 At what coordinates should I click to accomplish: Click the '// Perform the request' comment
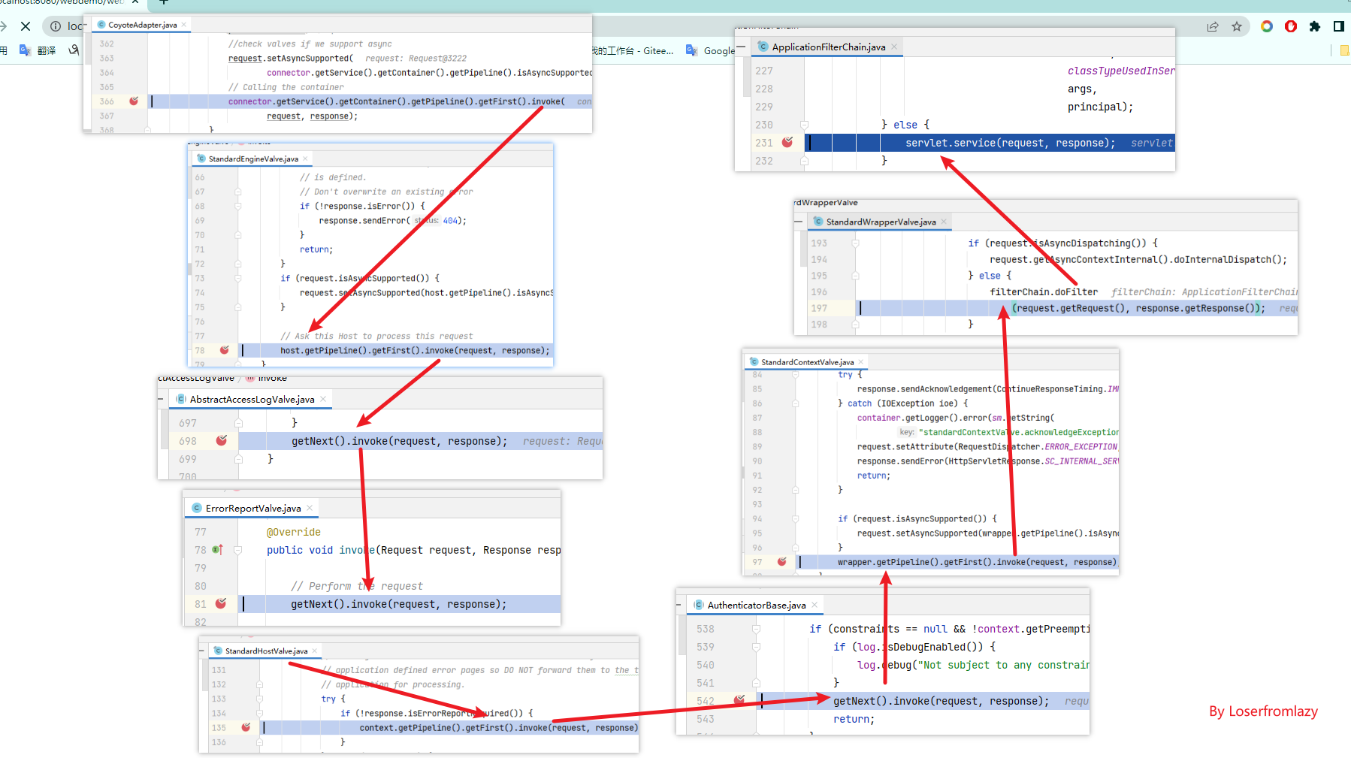(x=357, y=586)
